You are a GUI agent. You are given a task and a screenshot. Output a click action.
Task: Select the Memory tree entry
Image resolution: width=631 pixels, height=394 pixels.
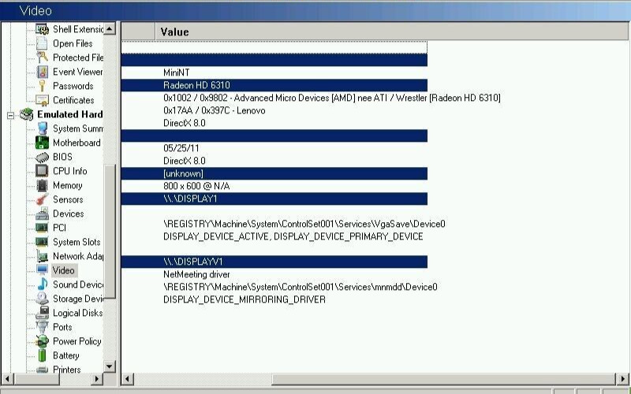(68, 185)
